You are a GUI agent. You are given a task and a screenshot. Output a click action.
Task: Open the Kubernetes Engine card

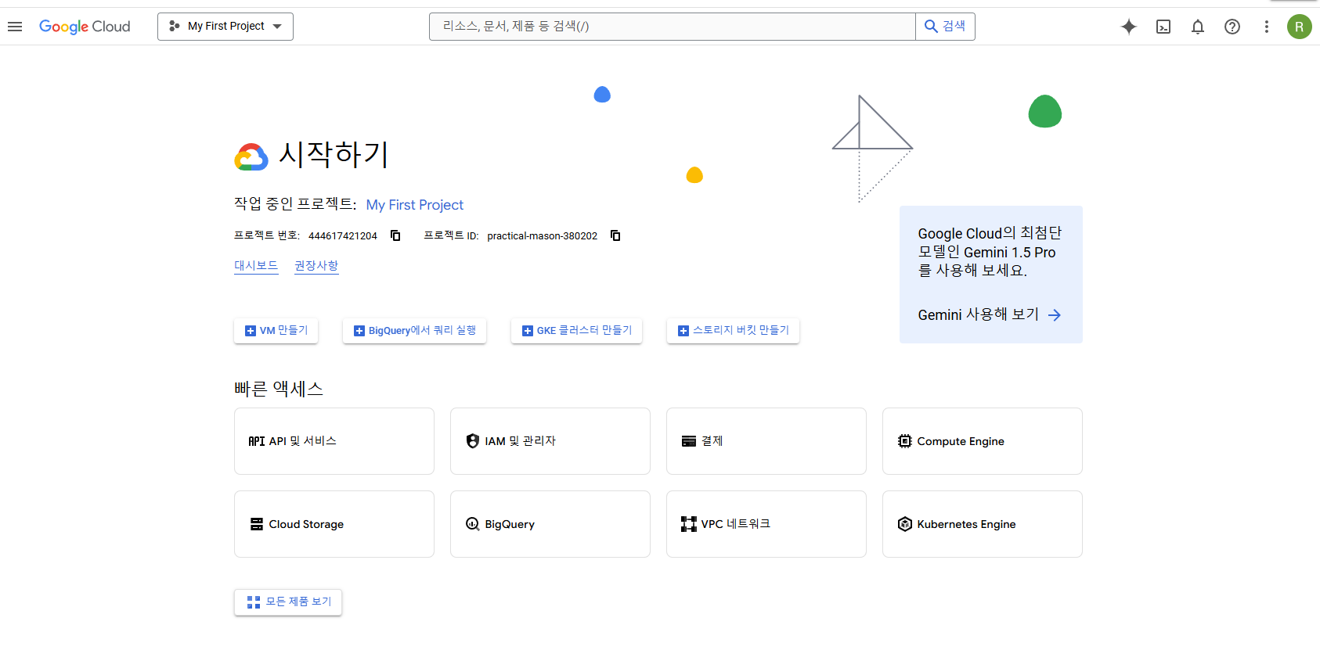(983, 524)
